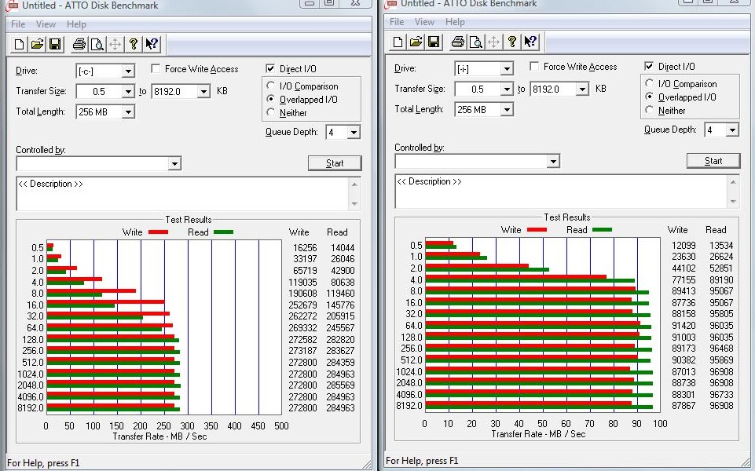Viewport: 755px width, 471px height.
Task: Open the File menu in the [-i-] window
Action: tap(397, 22)
